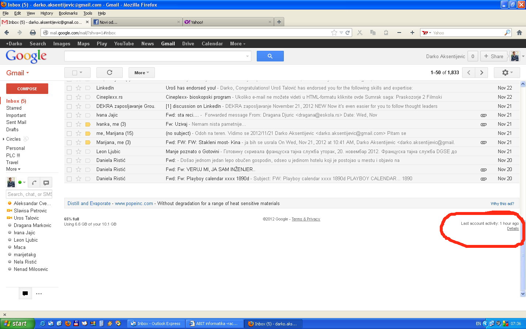Tick the Playboy calendar email checkbox
The width and height of the screenshot is (526, 329).
pyautogui.click(x=69, y=179)
